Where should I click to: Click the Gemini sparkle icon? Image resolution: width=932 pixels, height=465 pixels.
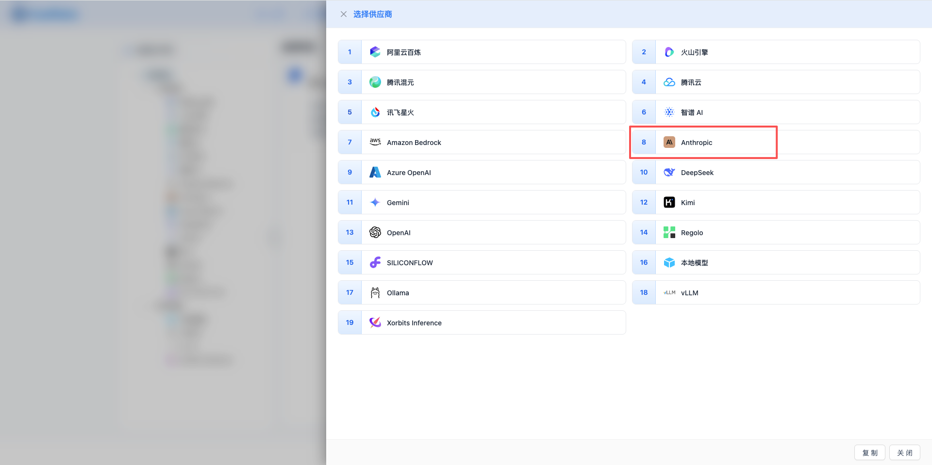pos(375,202)
